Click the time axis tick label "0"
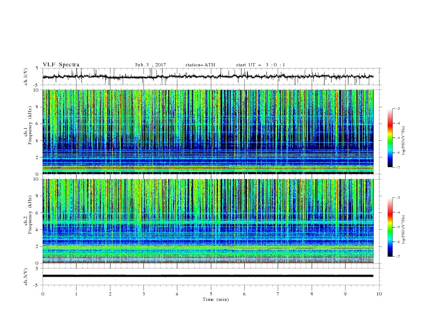The height and width of the screenshot is (330, 427). (x=43, y=294)
